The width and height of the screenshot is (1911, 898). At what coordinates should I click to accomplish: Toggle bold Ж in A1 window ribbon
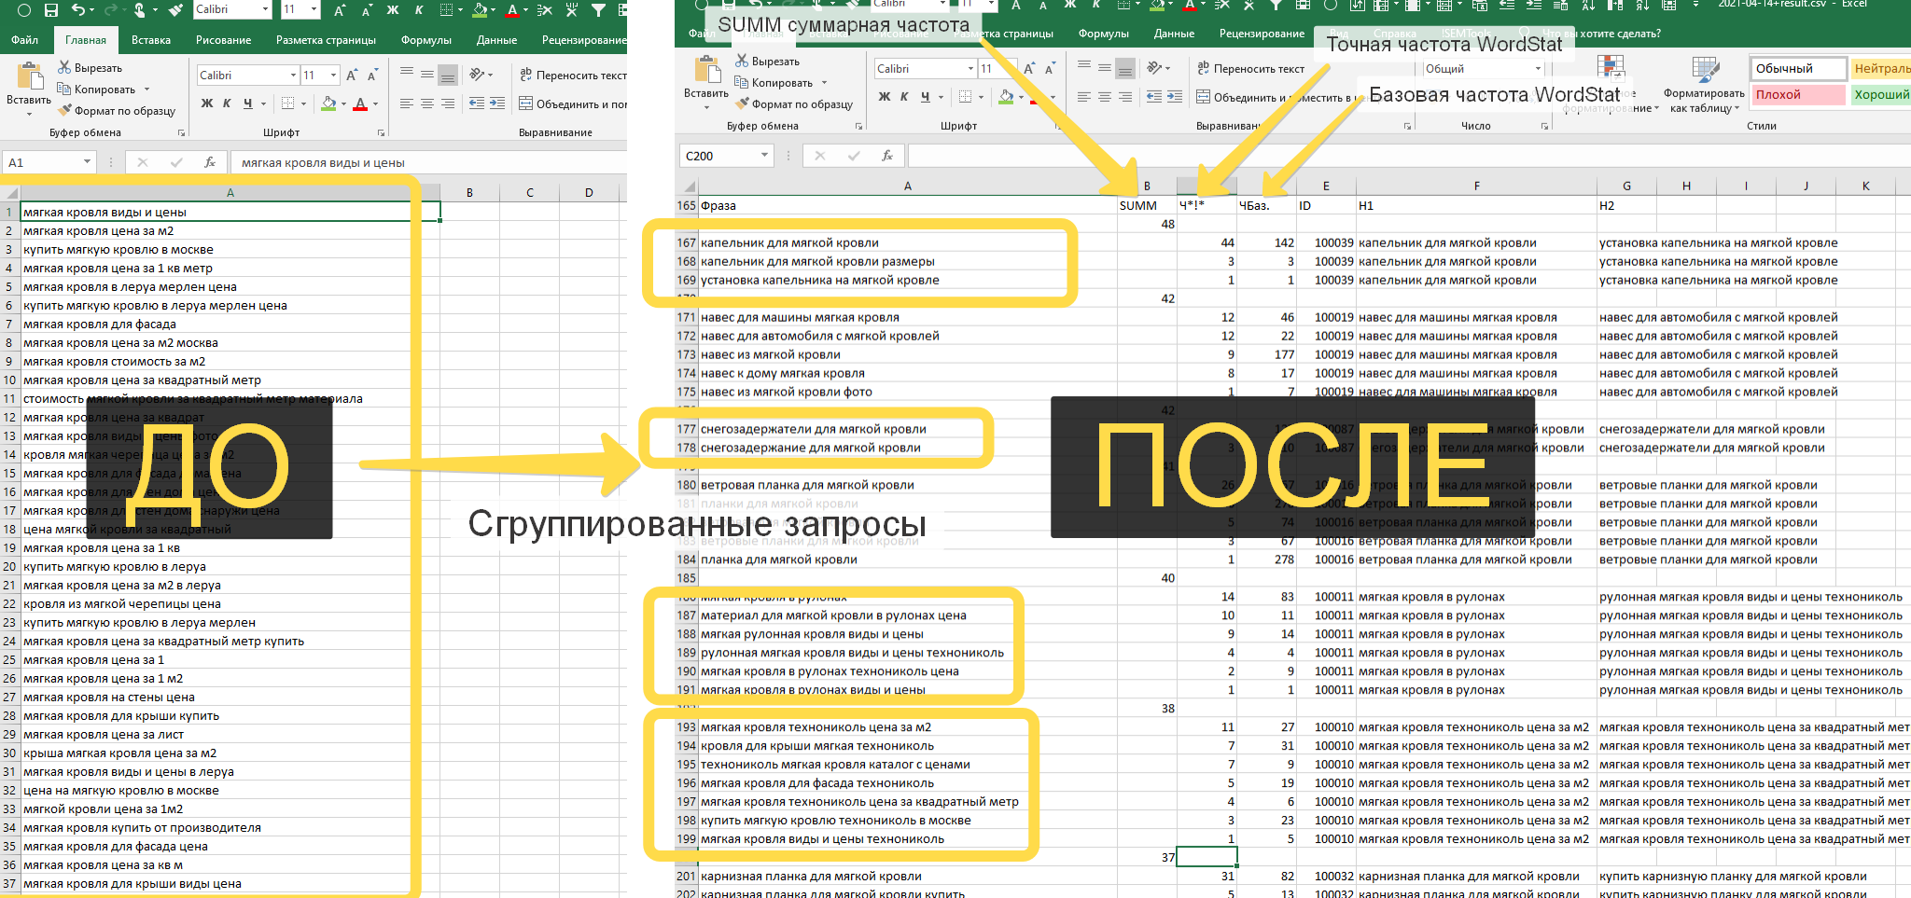(207, 104)
